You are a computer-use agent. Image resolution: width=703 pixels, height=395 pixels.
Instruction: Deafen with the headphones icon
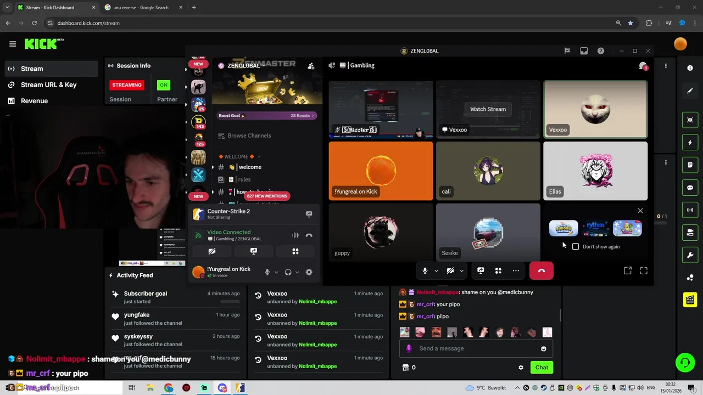click(x=288, y=272)
